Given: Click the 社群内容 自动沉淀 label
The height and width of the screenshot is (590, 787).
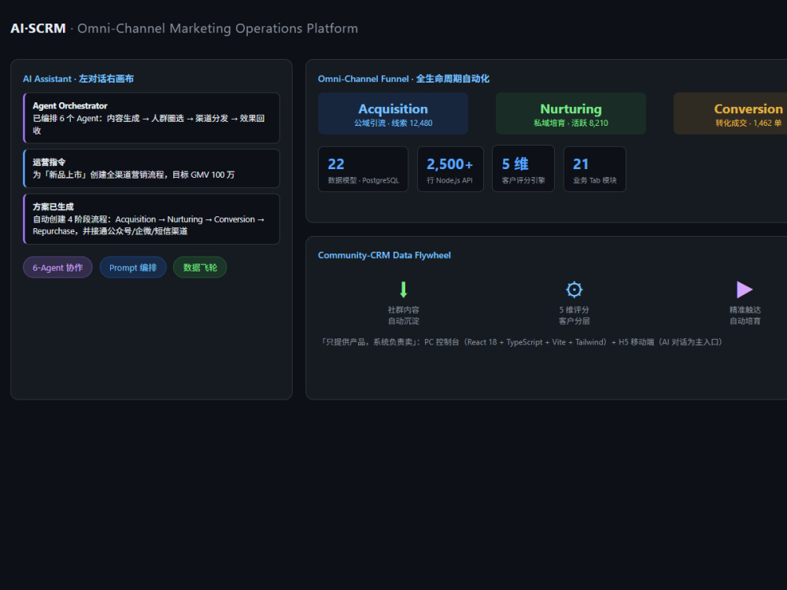Looking at the screenshot, I should pos(403,315).
